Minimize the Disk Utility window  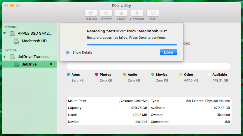point(12,6)
